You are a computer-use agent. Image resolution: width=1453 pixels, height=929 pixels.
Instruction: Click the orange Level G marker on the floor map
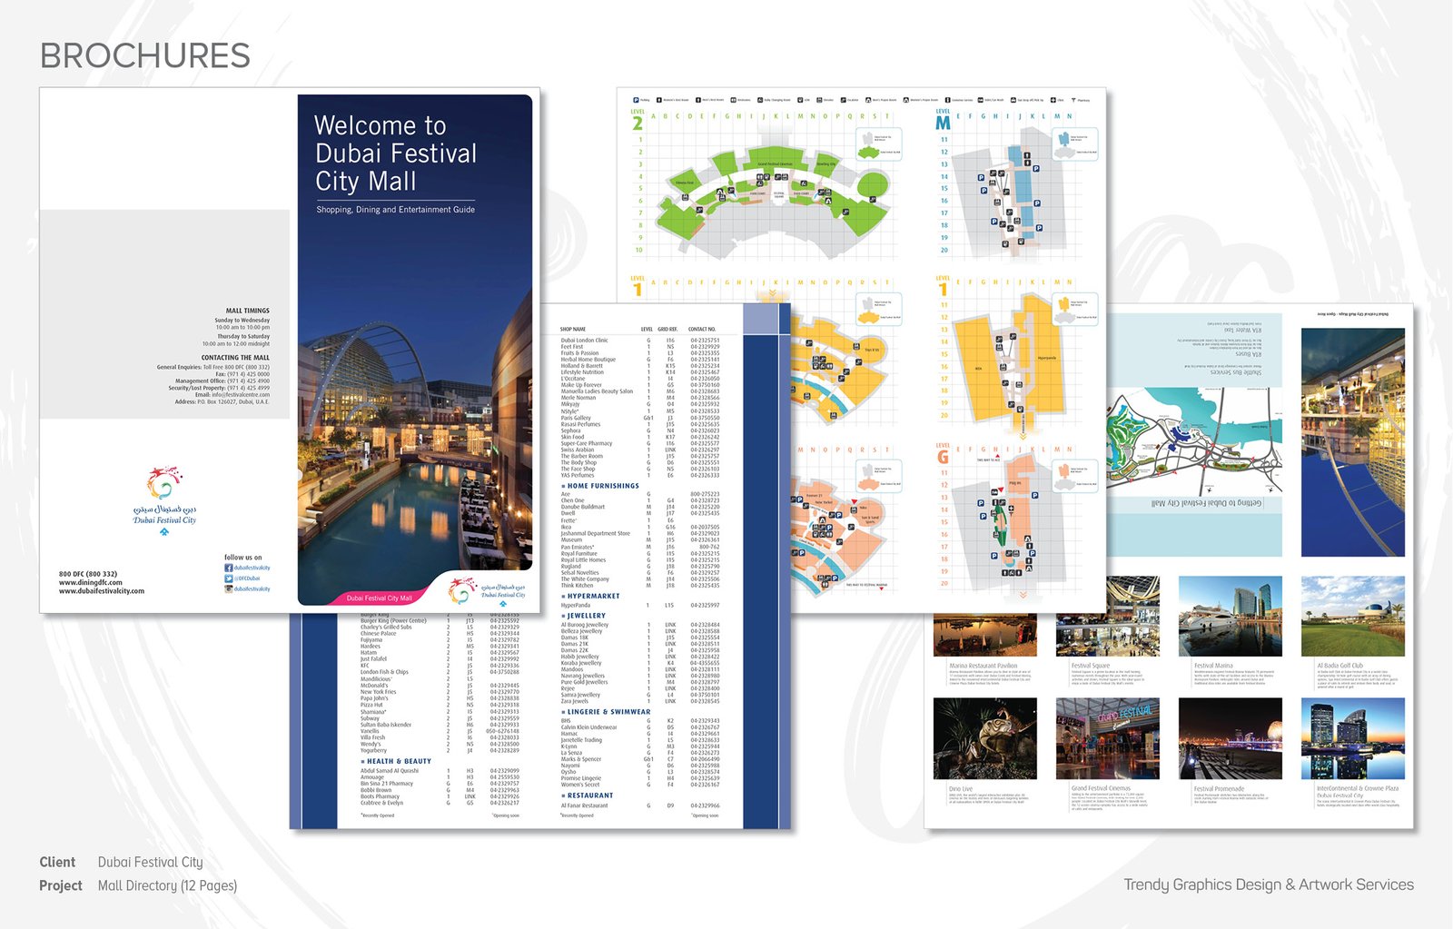click(x=943, y=454)
